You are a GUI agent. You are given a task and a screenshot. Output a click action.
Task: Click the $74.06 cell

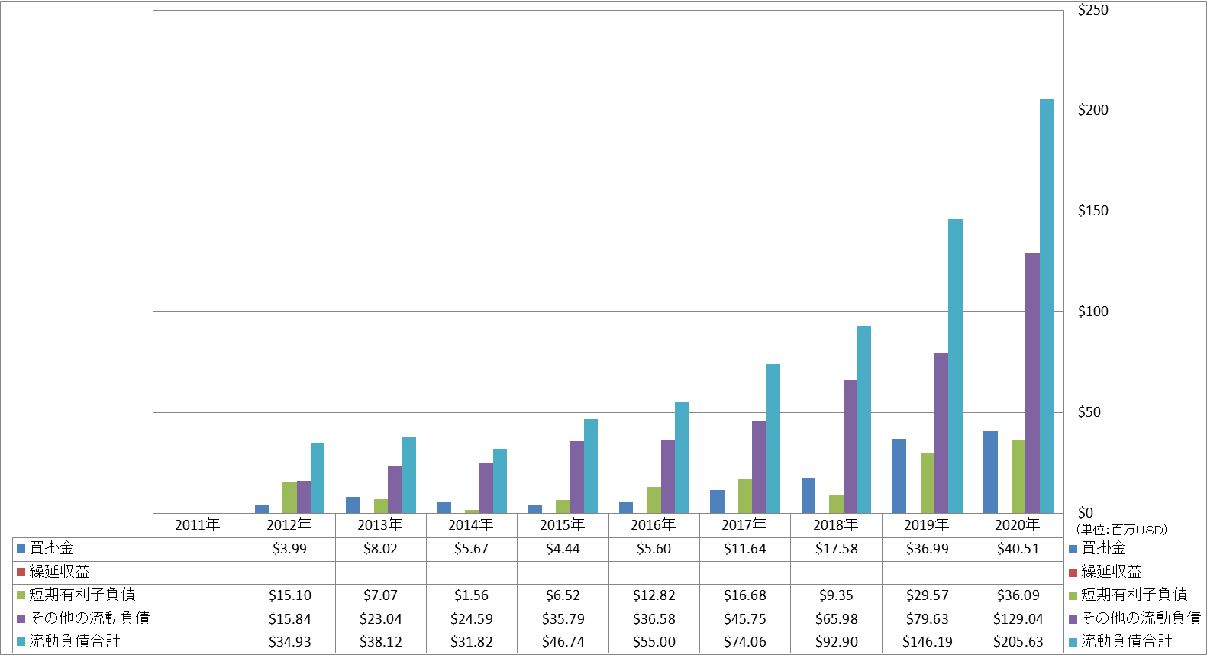tap(744, 642)
